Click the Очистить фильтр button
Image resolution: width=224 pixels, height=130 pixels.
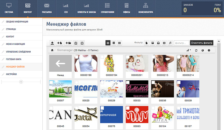tap(201, 43)
